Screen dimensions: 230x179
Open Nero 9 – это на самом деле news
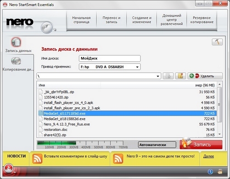click(x=161, y=156)
